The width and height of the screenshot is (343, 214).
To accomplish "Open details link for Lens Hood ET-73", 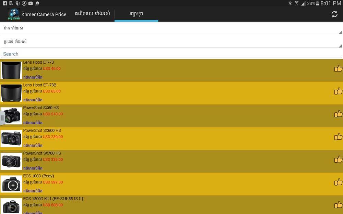I will click(x=33, y=77).
